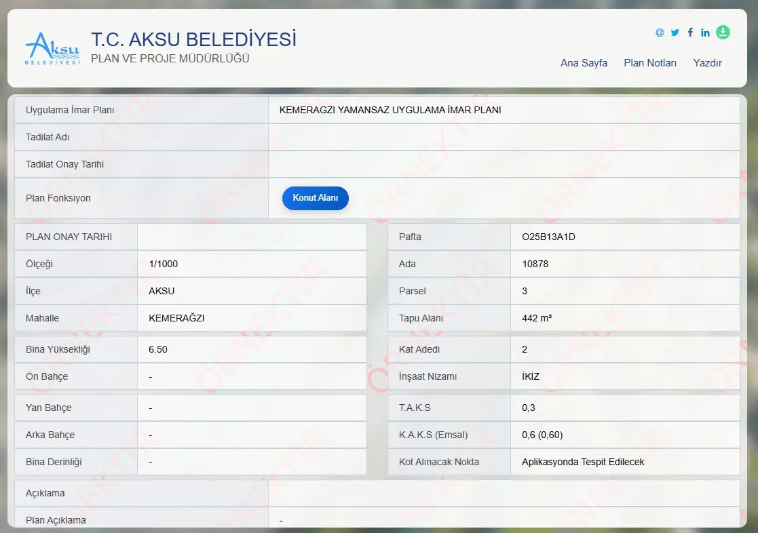This screenshot has width=758, height=533.
Task: Click the Aksu Belediyesi logo
Action: (52, 48)
